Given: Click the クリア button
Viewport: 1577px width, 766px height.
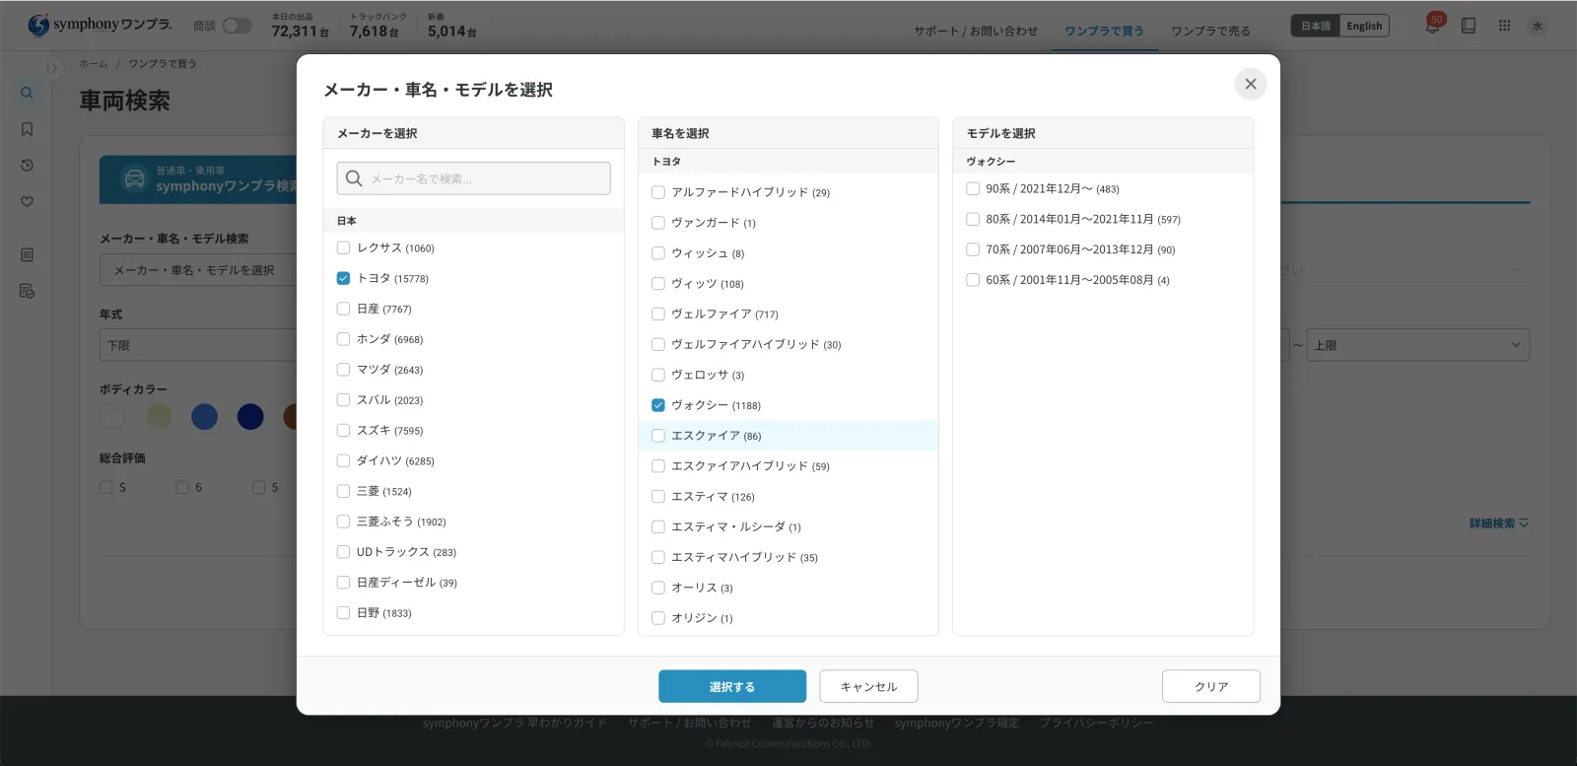Looking at the screenshot, I should (x=1211, y=686).
